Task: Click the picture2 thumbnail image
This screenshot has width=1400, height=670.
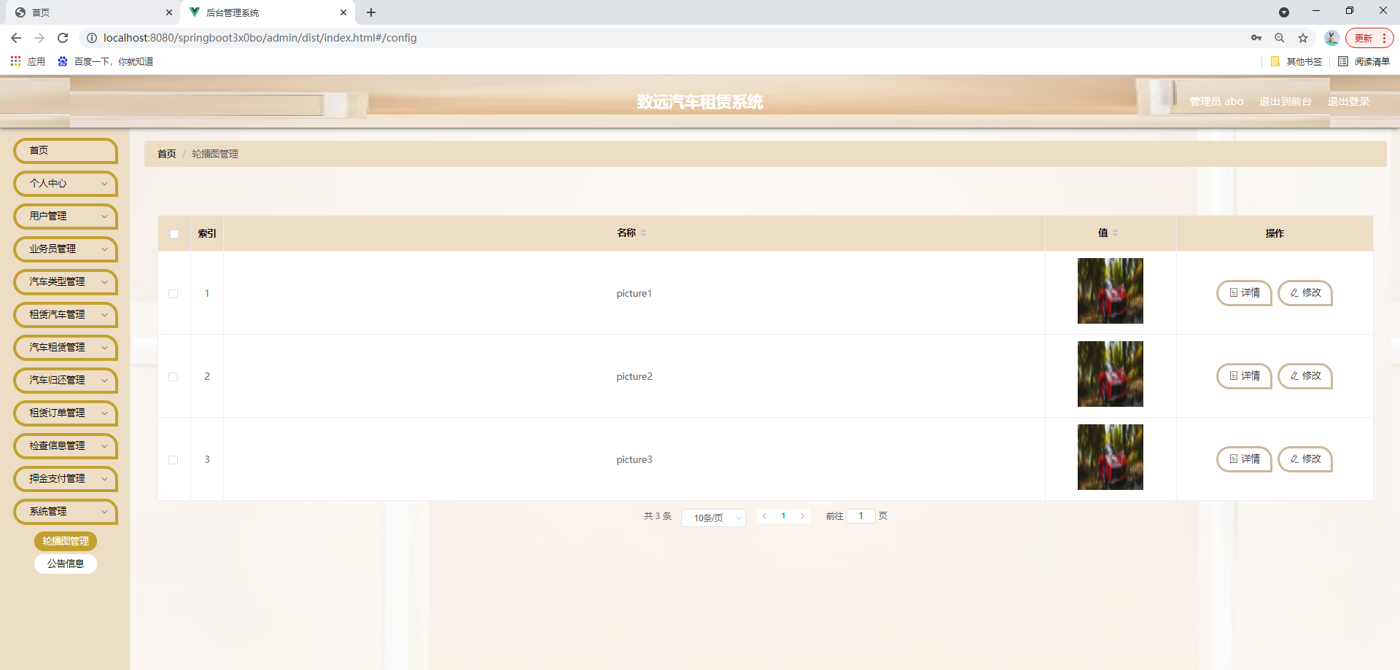Action: click(x=1110, y=373)
